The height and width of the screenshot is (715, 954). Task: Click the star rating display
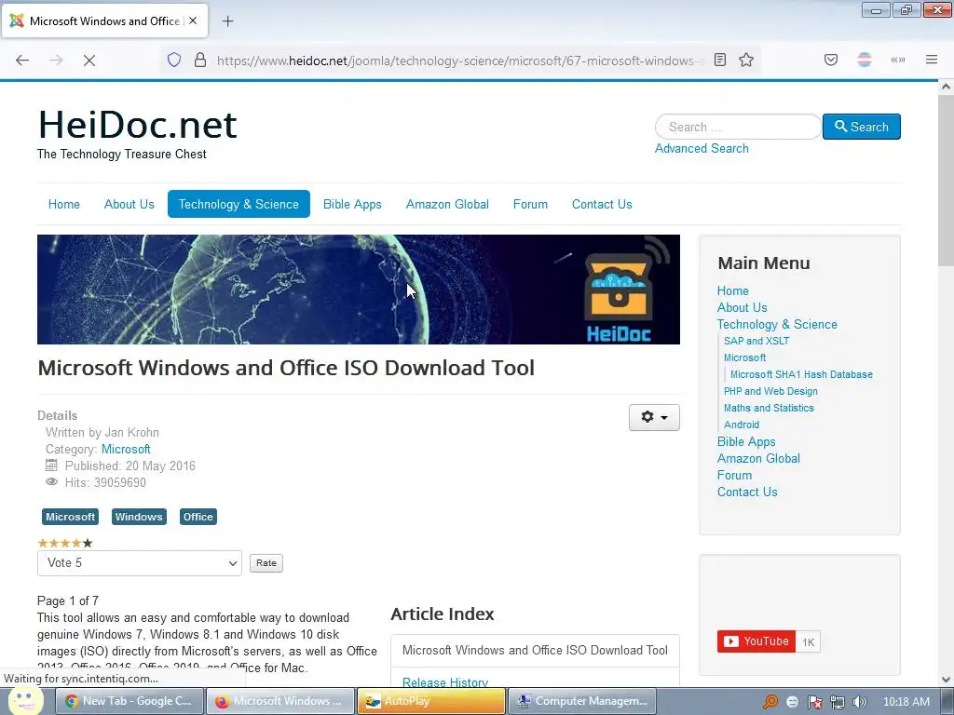65,543
